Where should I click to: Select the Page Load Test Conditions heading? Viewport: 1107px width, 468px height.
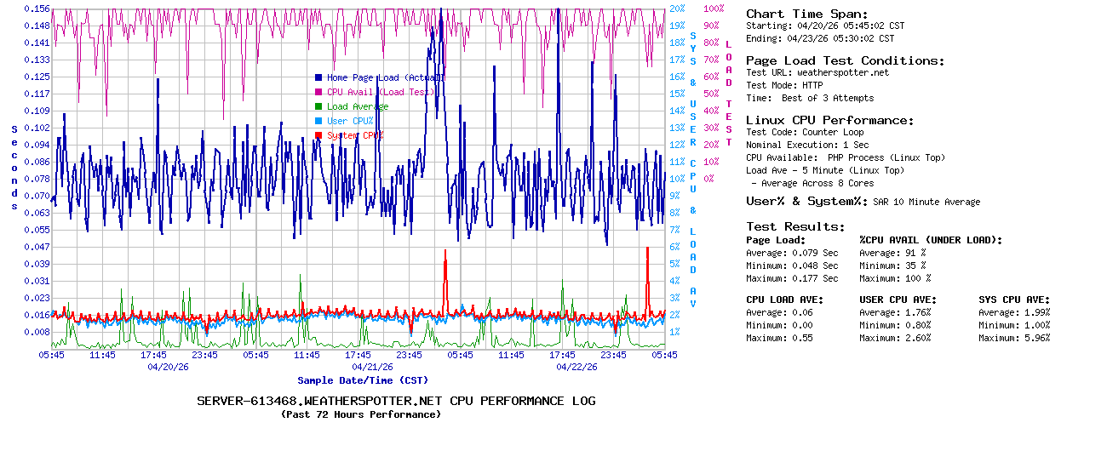pyautogui.click(x=845, y=60)
